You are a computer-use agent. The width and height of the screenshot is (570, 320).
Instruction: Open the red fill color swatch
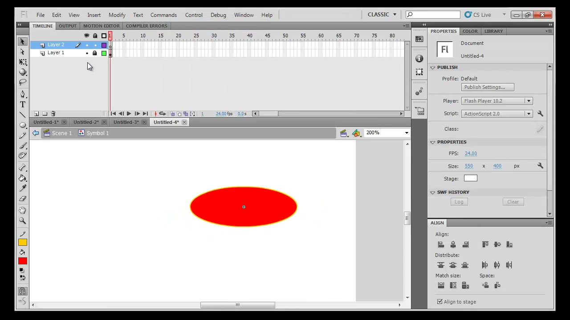(x=23, y=261)
